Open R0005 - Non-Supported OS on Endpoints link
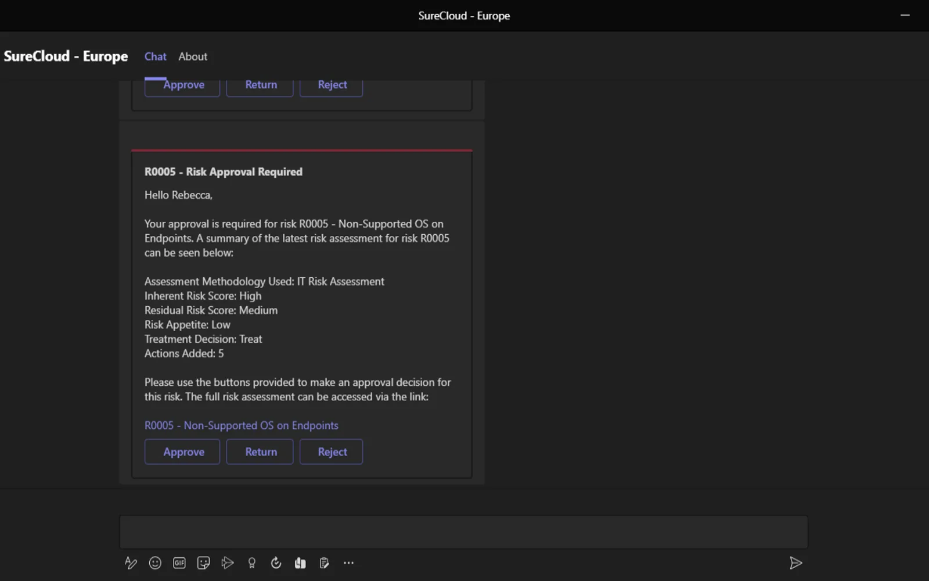Viewport: 929px width, 581px height. point(242,425)
